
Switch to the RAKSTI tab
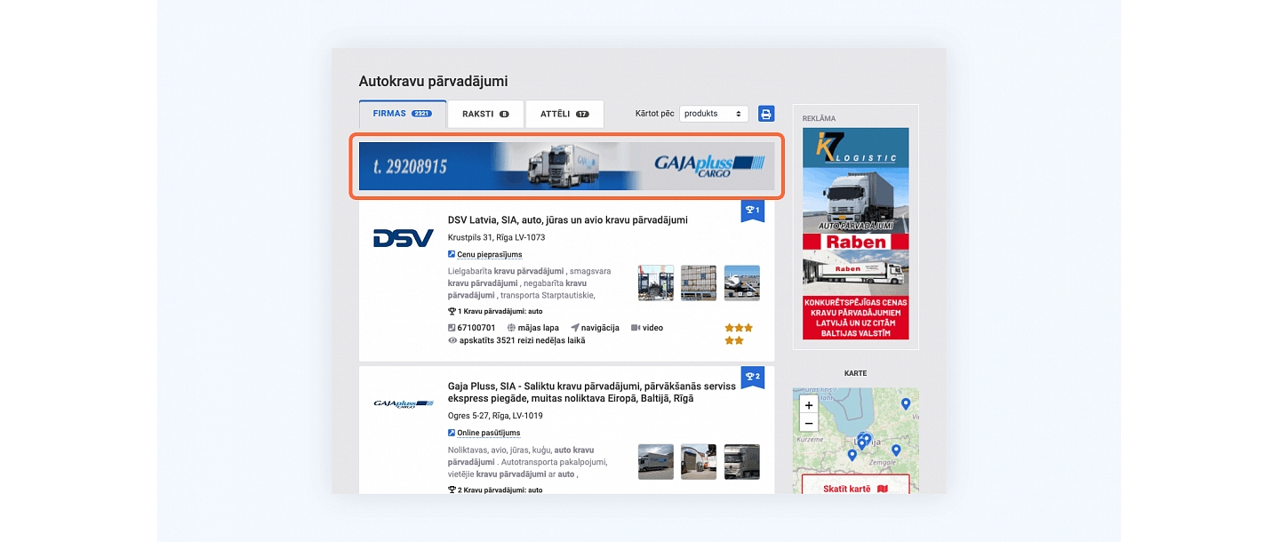(x=485, y=114)
